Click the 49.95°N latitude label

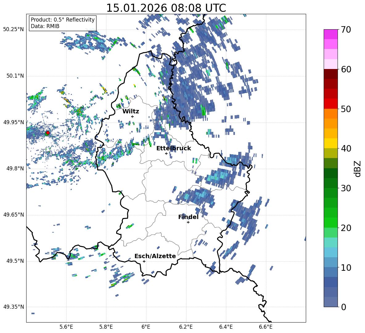coord(14,122)
